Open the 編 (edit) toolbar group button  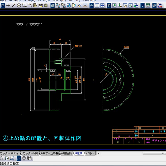tap(53, 5)
